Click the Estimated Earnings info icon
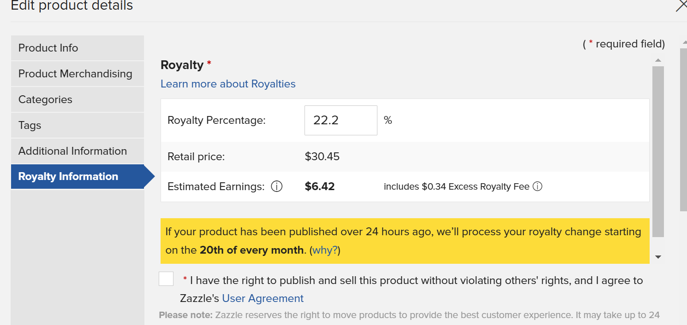This screenshot has height=325, width=687. click(x=276, y=187)
